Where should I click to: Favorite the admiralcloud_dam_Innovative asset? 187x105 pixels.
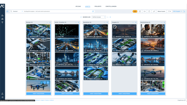(161, 37)
